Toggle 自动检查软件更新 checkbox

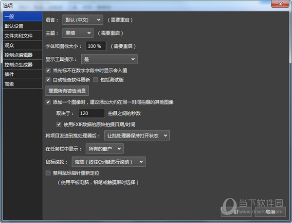48,80
